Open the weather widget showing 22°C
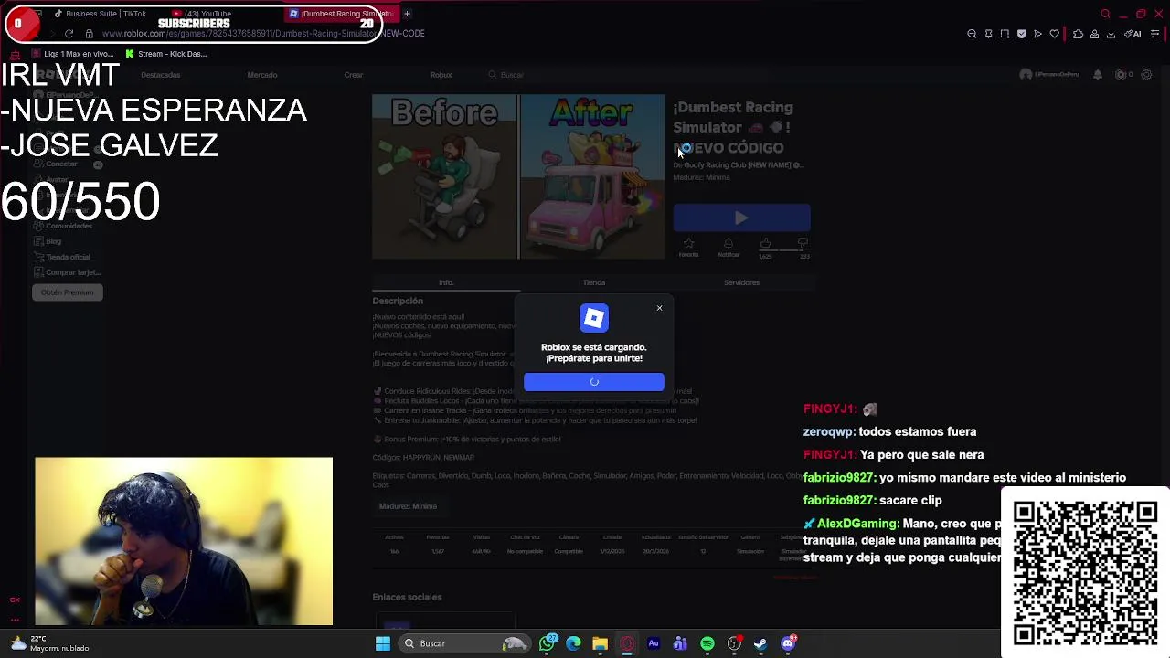This screenshot has width=1170, height=658. tap(50, 643)
